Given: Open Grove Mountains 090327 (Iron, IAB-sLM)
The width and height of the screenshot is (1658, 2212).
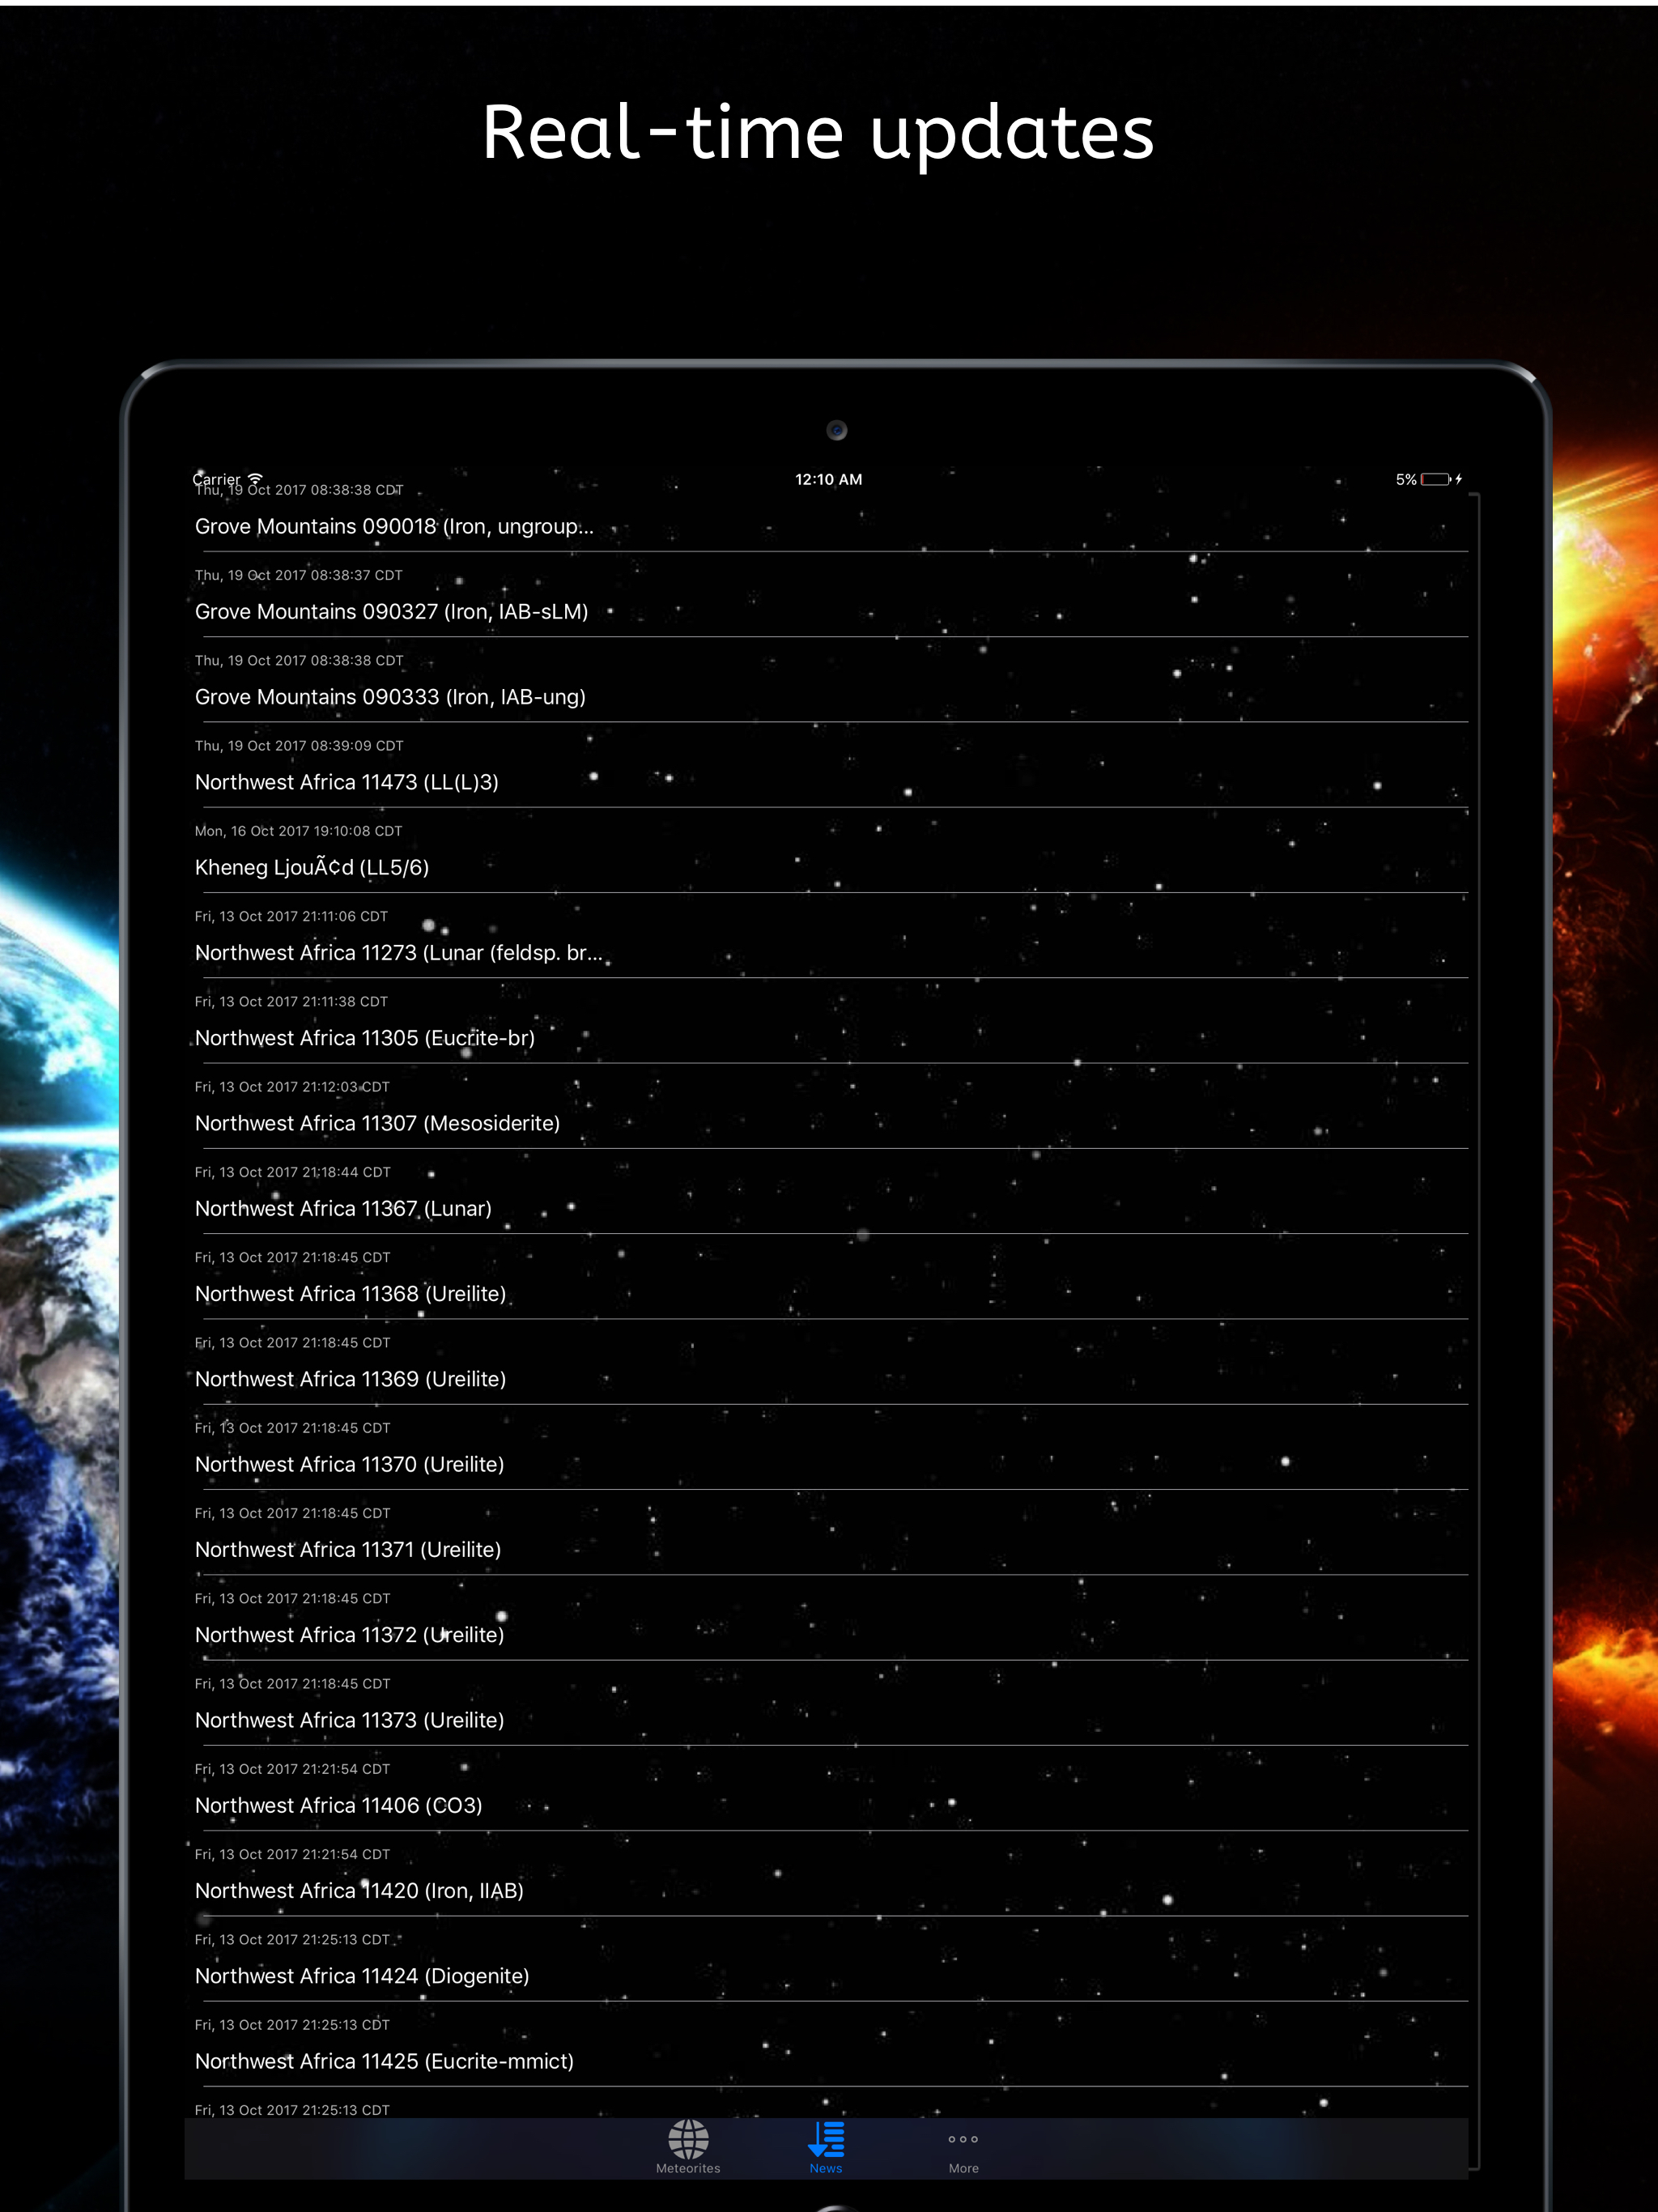Looking at the screenshot, I should pyautogui.click(x=391, y=611).
